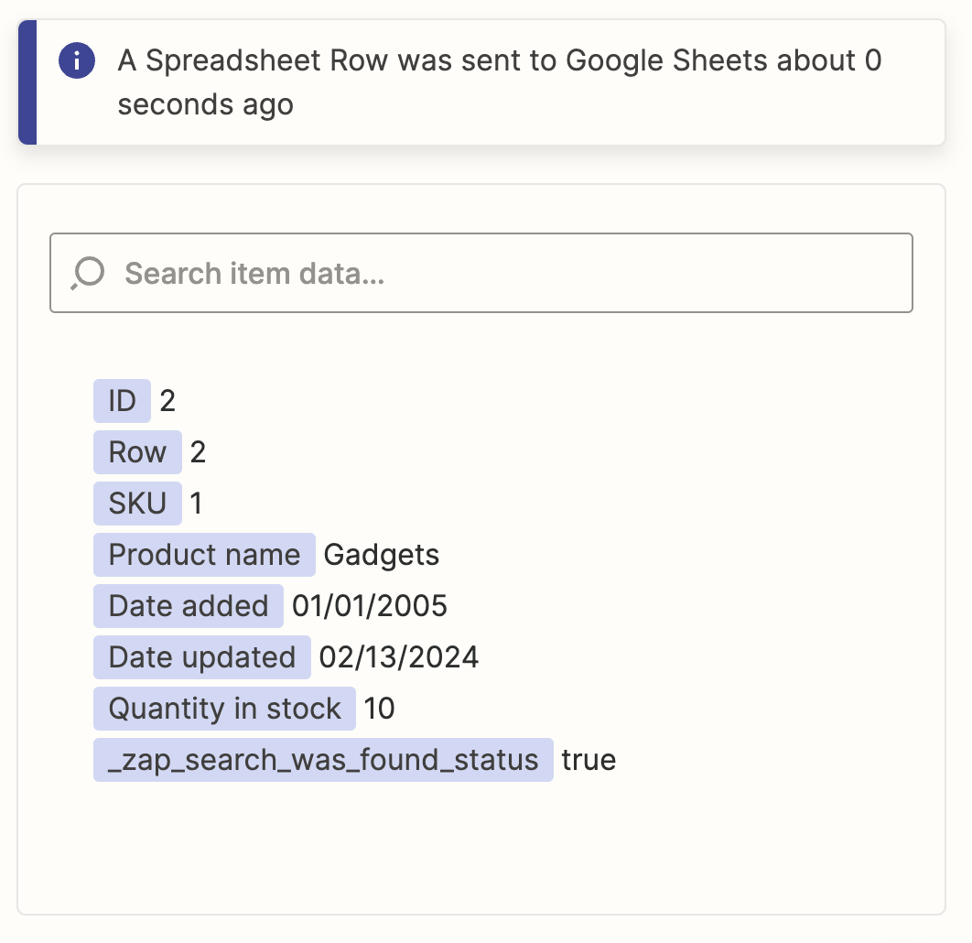Click the 02/13/2024 date updated value
The width and height of the screenshot is (972, 943).
pyautogui.click(x=399, y=657)
